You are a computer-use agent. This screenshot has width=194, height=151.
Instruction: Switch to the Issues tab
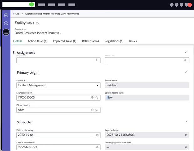[133, 41]
